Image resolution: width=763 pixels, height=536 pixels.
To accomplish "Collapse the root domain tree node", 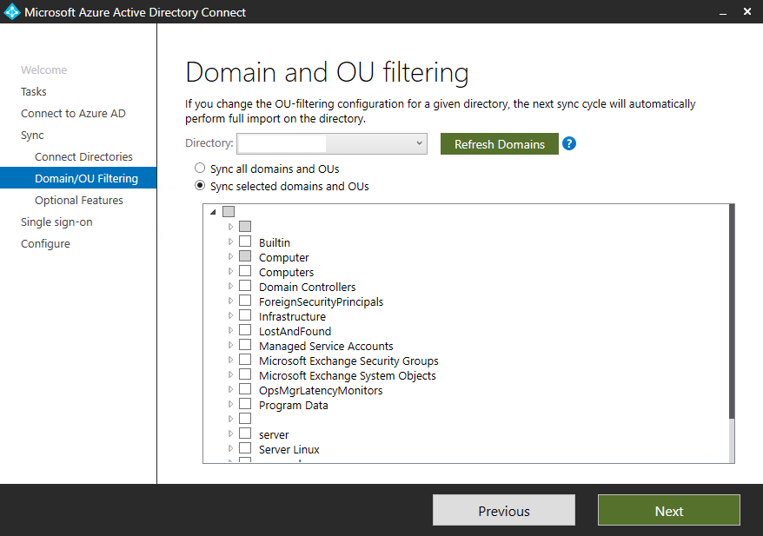I will click(213, 212).
